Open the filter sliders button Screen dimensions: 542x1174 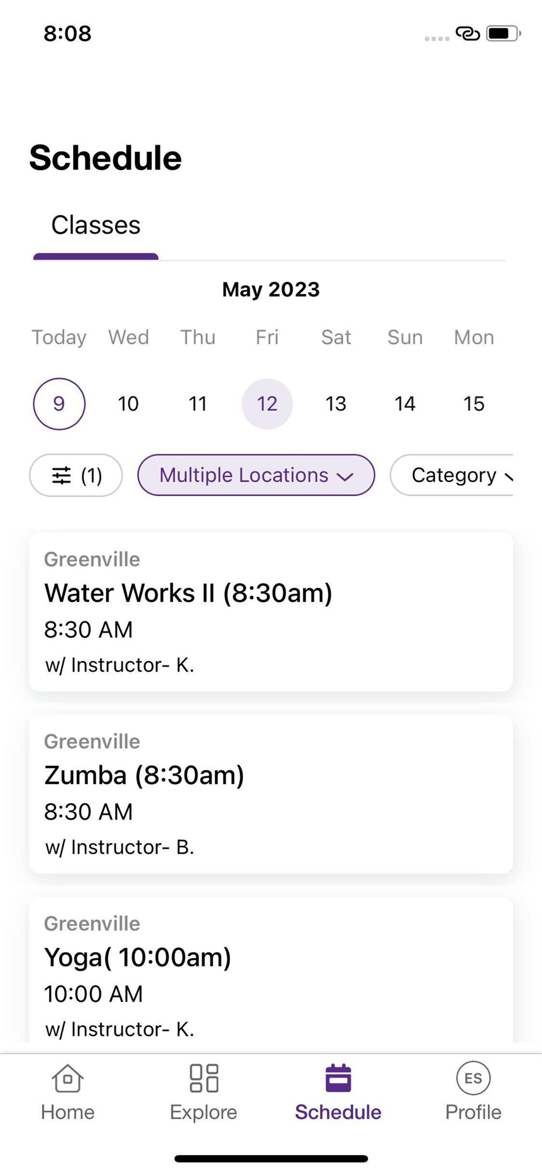coord(76,475)
